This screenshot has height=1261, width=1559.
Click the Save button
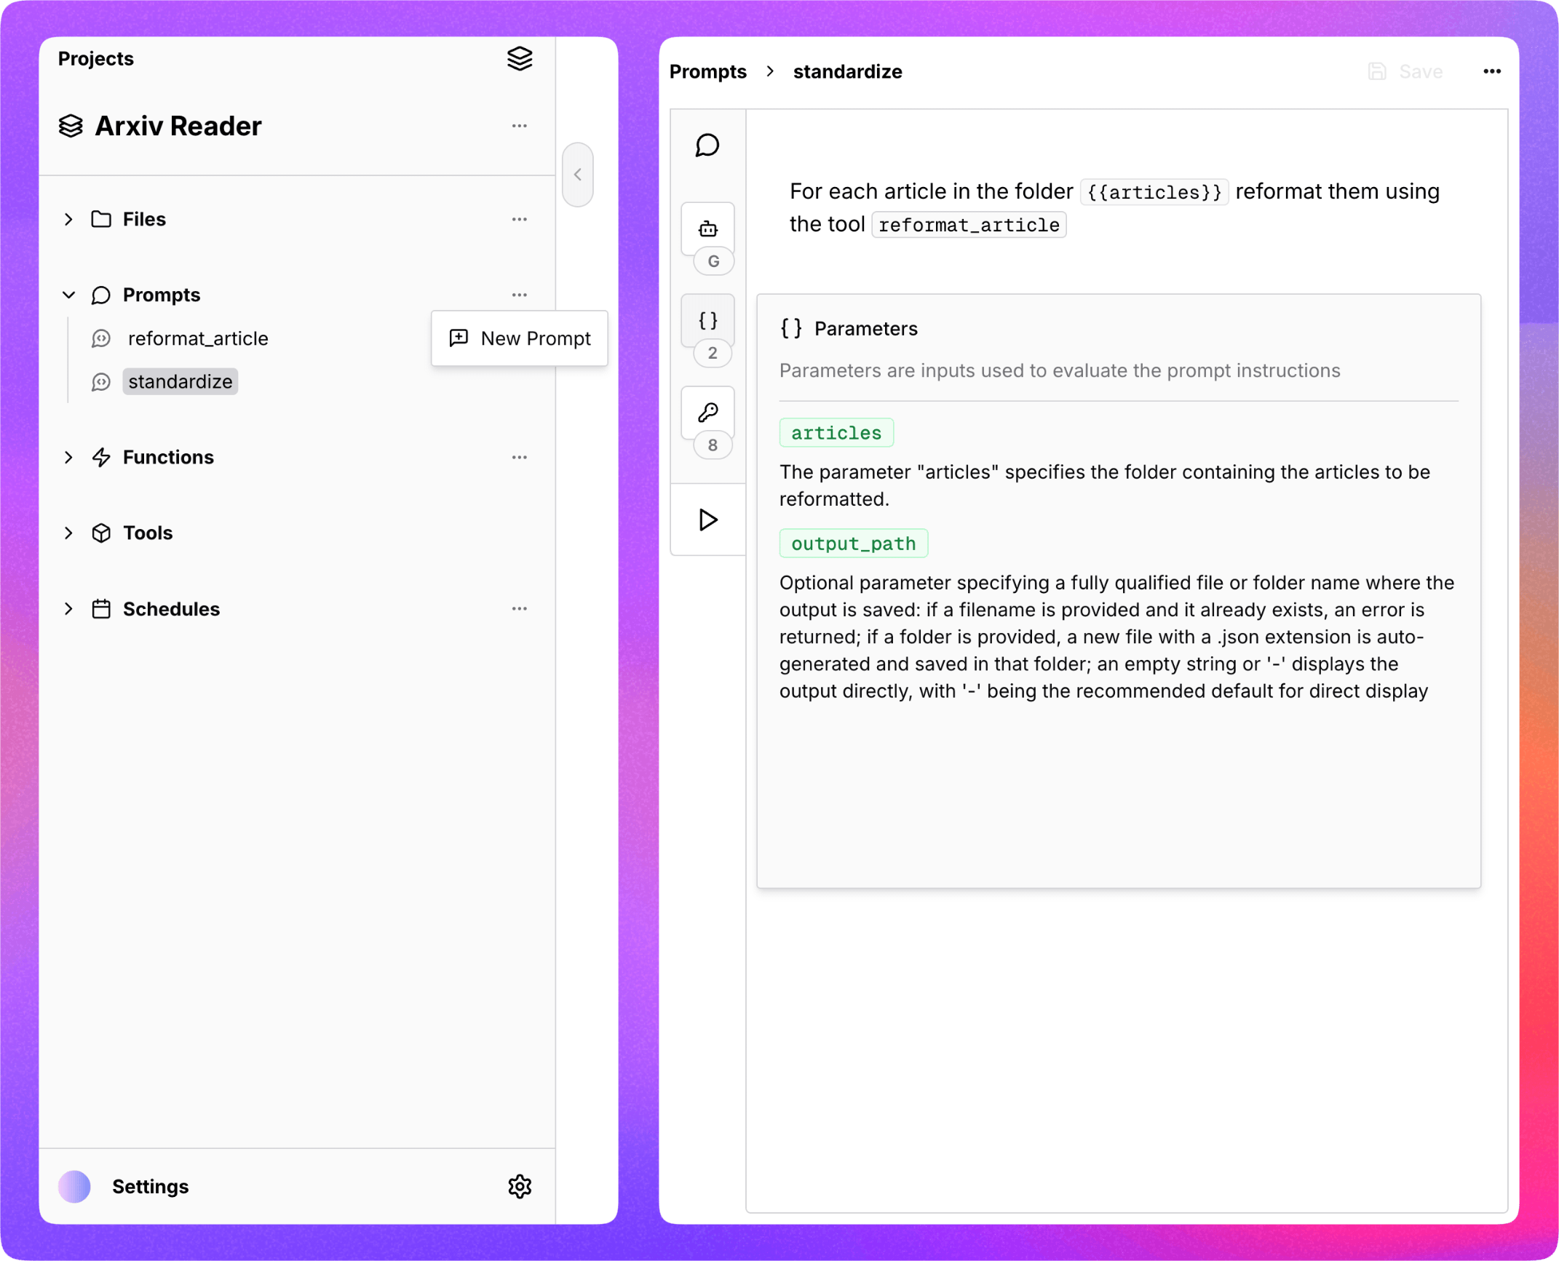(1406, 71)
